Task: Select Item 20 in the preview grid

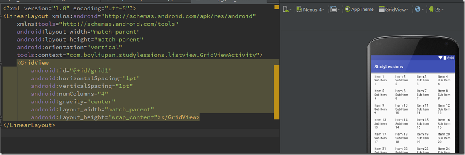Action: coord(444,137)
